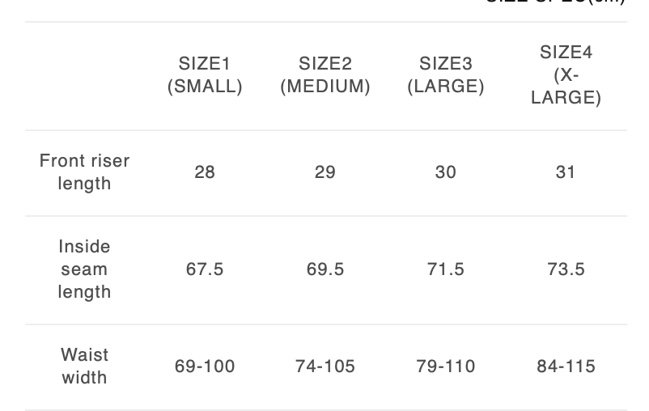Click the Front riser length row label
The image size is (649, 411).
[x=84, y=172]
